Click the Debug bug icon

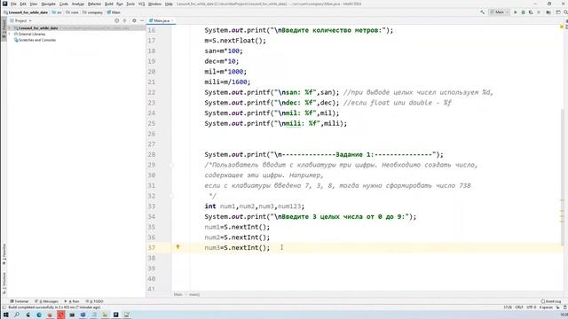pyautogui.click(x=523, y=12)
